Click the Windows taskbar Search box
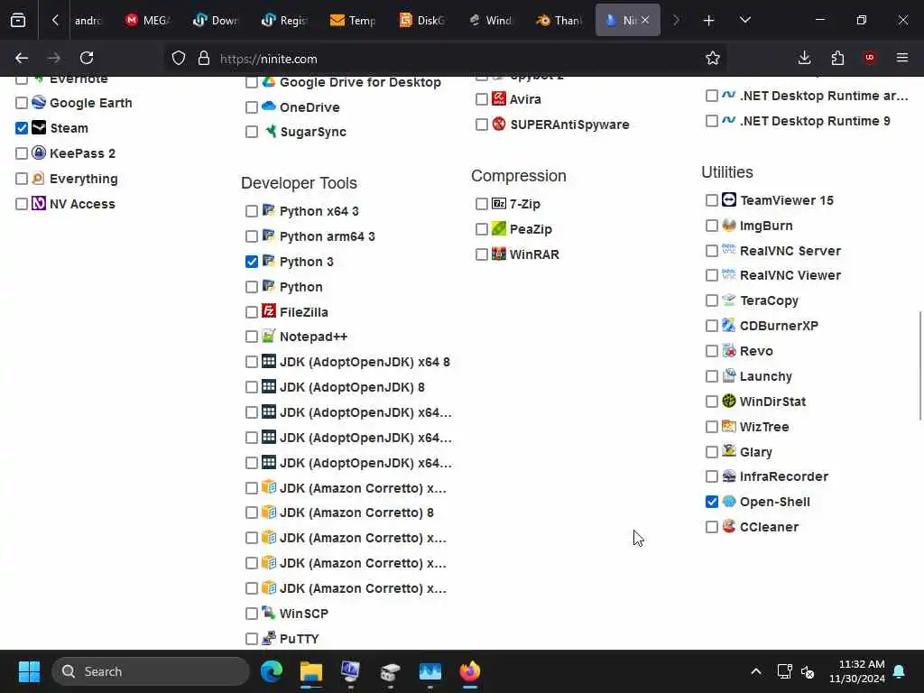924x693 pixels. tap(151, 671)
